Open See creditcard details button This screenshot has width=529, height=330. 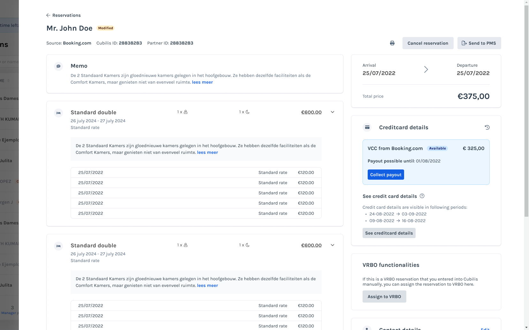[x=389, y=233]
